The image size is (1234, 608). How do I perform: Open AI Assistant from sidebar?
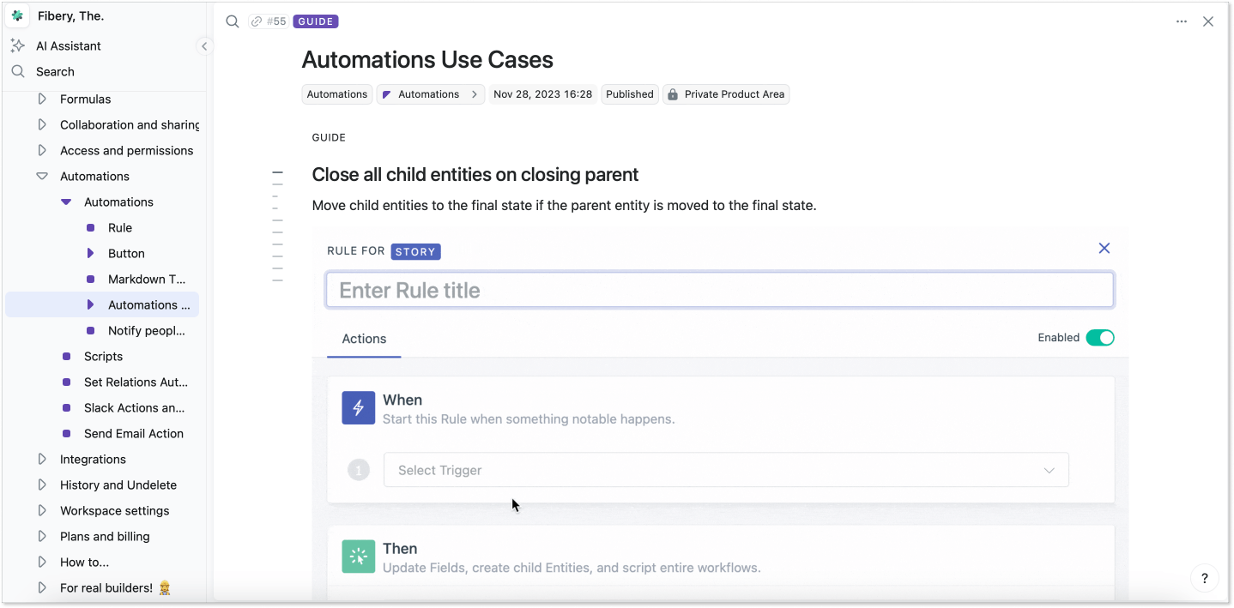click(69, 46)
